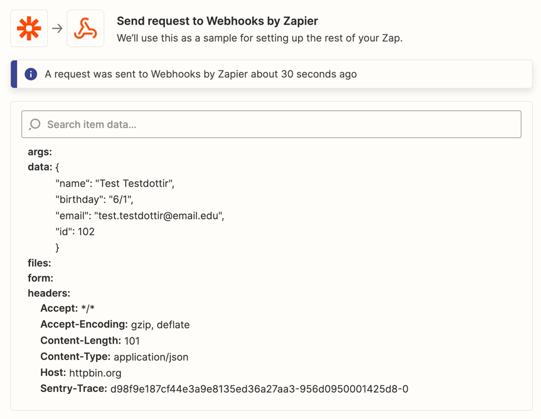The height and width of the screenshot is (419, 541).
Task: Select the args field label
Action: (40, 152)
